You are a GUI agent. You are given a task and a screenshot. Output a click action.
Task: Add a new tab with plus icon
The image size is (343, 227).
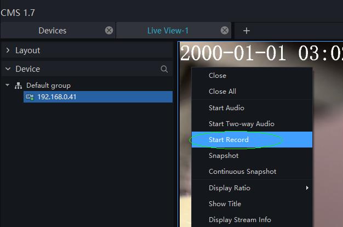(247, 31)
